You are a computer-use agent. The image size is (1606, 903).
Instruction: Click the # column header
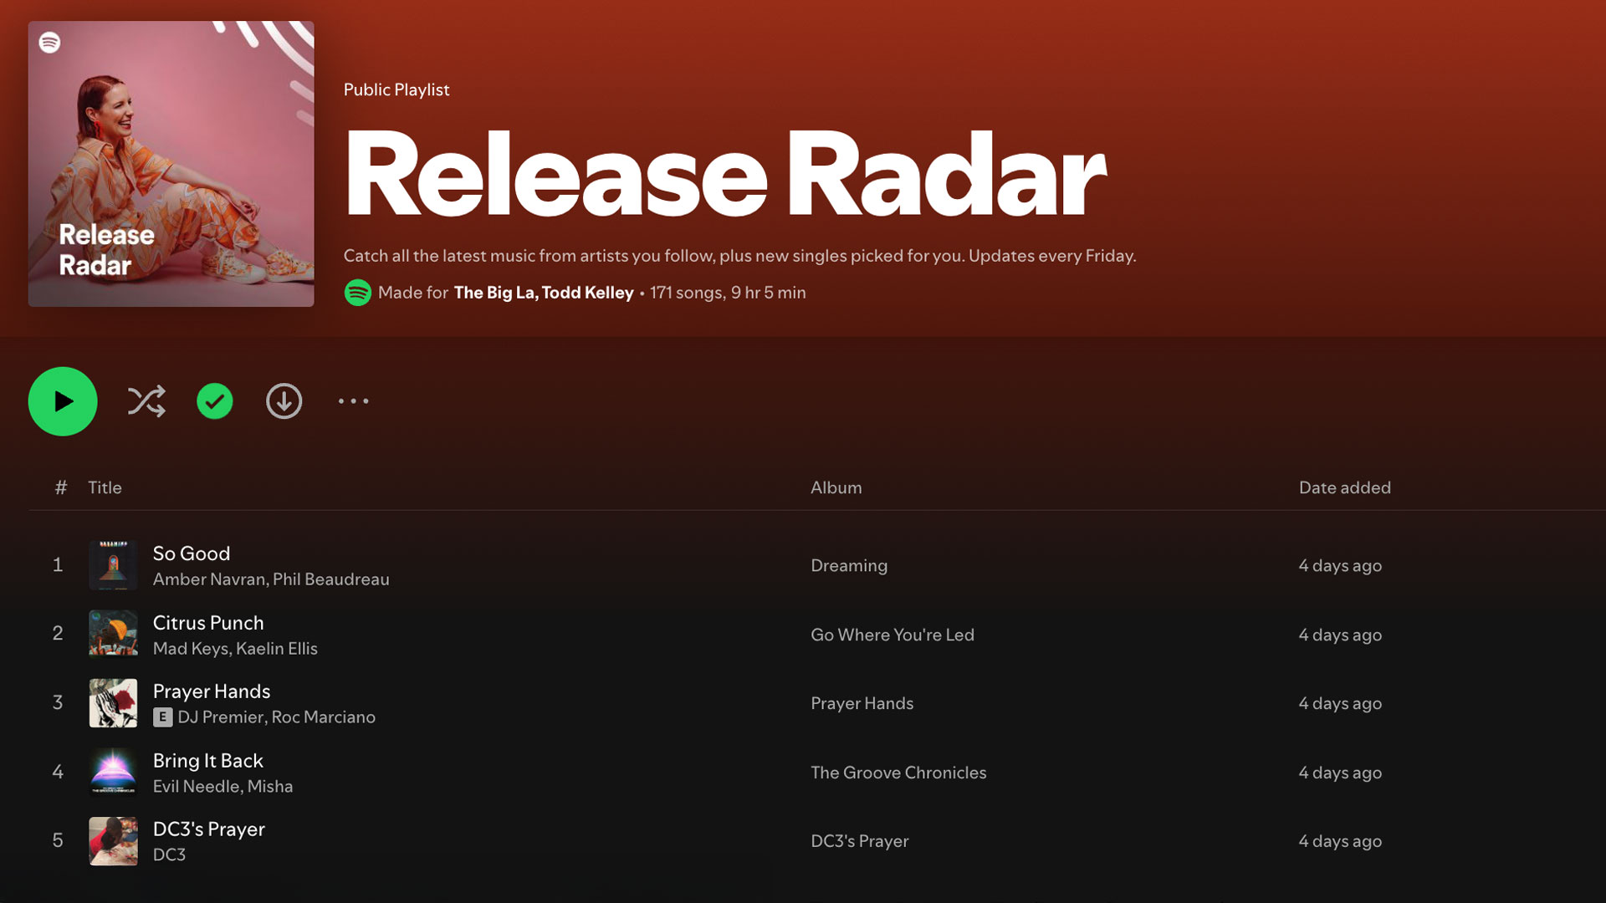point(61,487)
